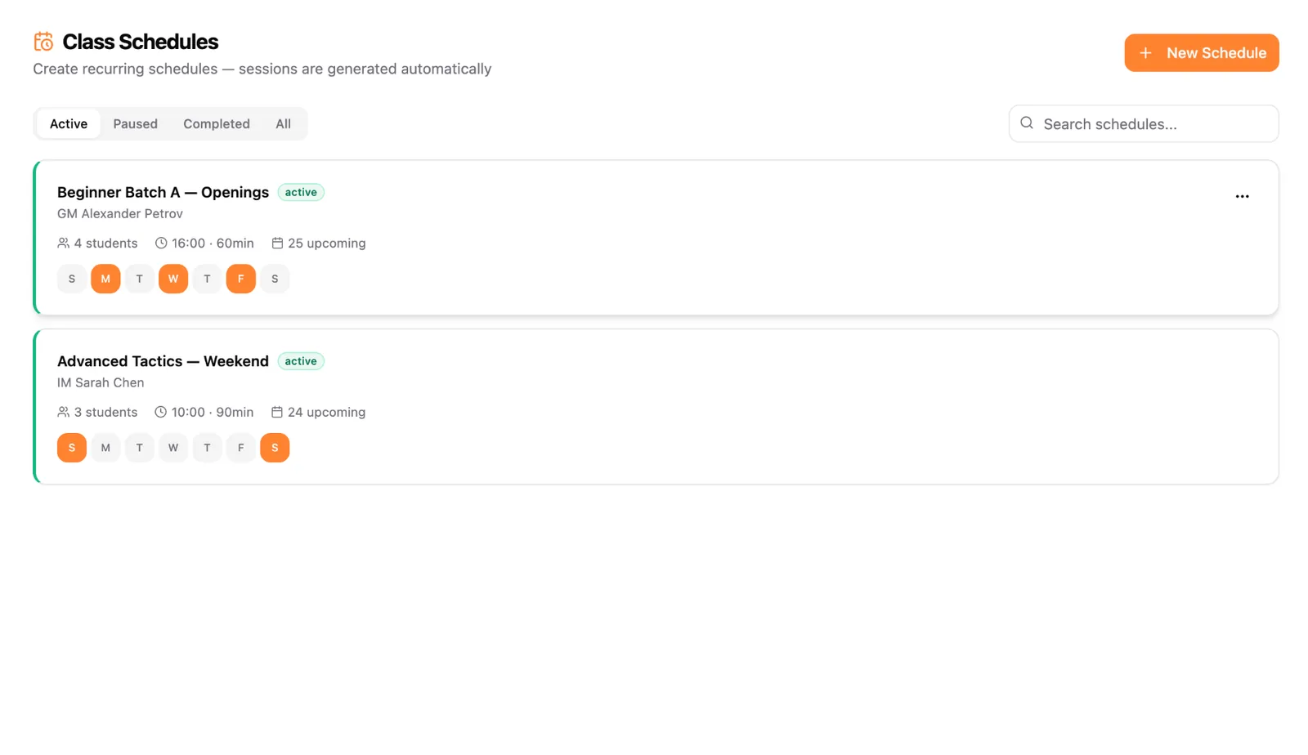
Task: Switch to the Paused tab
Action: click(135, 124)
